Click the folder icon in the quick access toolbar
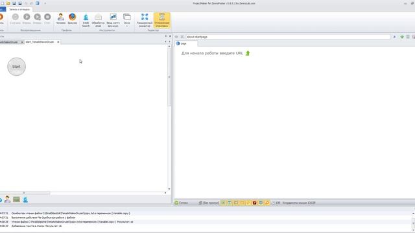 (x=8, y=3)
